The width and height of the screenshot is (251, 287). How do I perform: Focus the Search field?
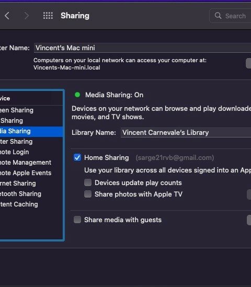coord(230,16)
